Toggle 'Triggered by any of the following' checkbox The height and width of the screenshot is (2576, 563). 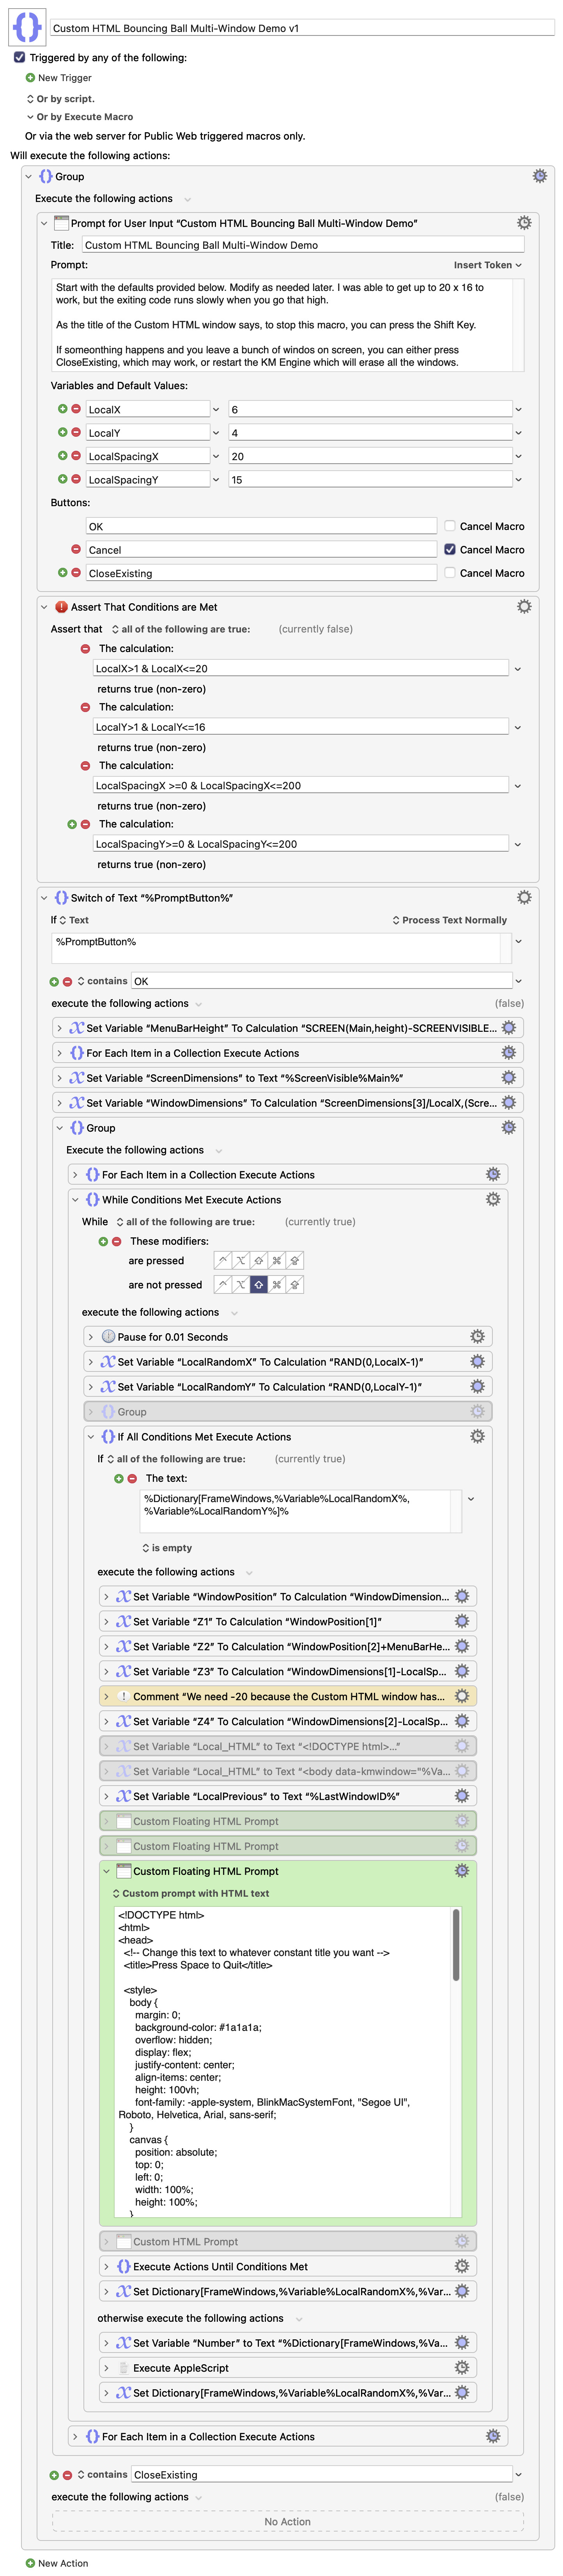click(19, 57)
